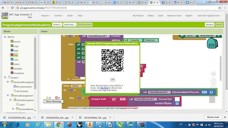Open options for 35544954386 download

(x=72, y=118)
